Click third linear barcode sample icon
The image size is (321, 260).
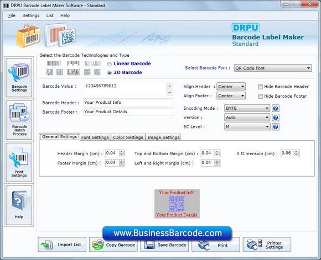coord(93,63)
